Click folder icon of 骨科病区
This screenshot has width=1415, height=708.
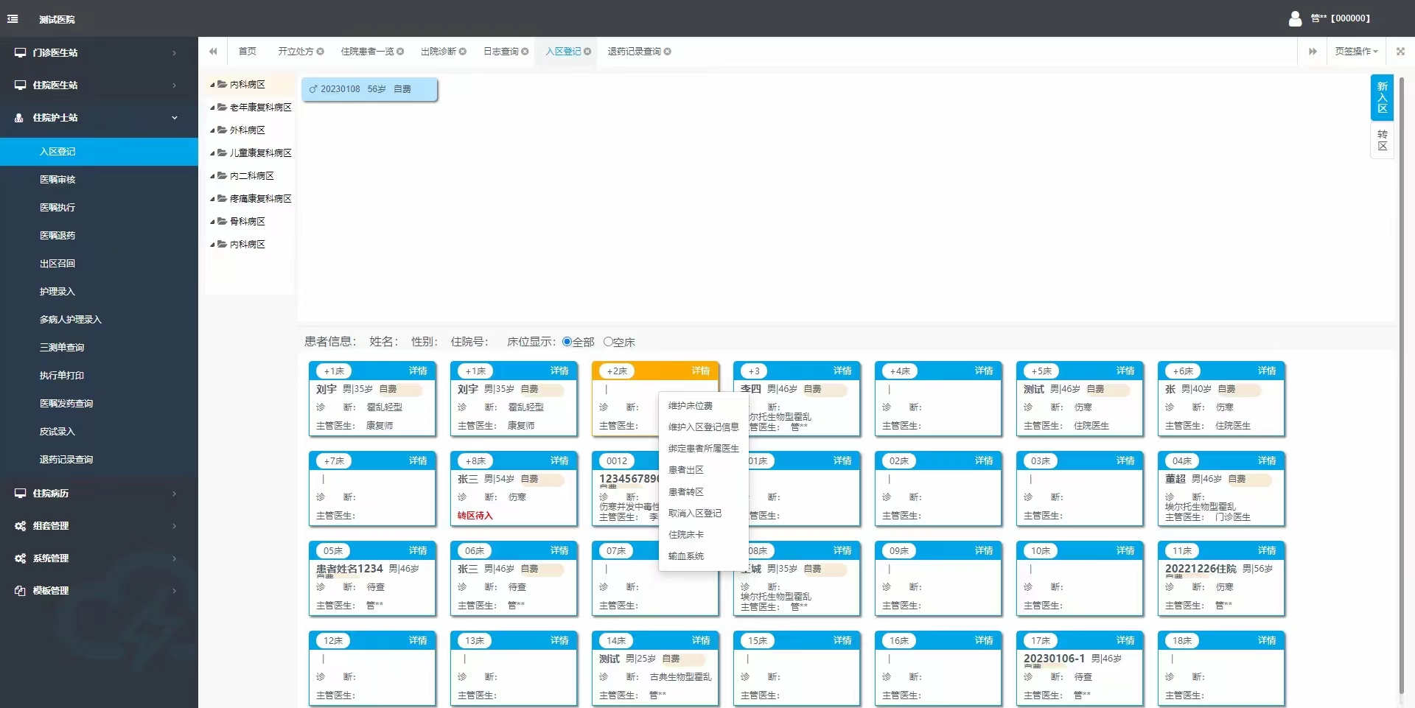222,222
